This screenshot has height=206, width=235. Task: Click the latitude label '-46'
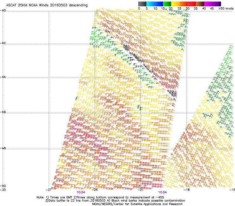click(x=3, y=112)
